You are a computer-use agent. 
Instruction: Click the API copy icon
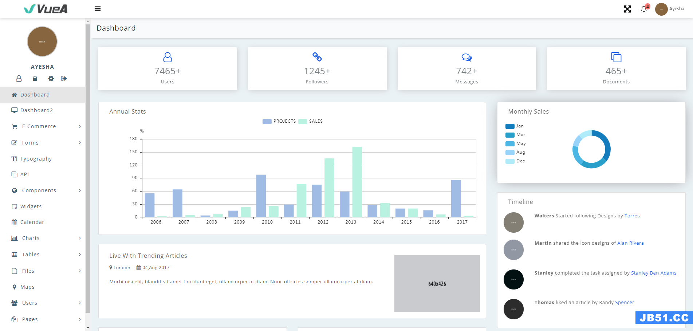14,174
